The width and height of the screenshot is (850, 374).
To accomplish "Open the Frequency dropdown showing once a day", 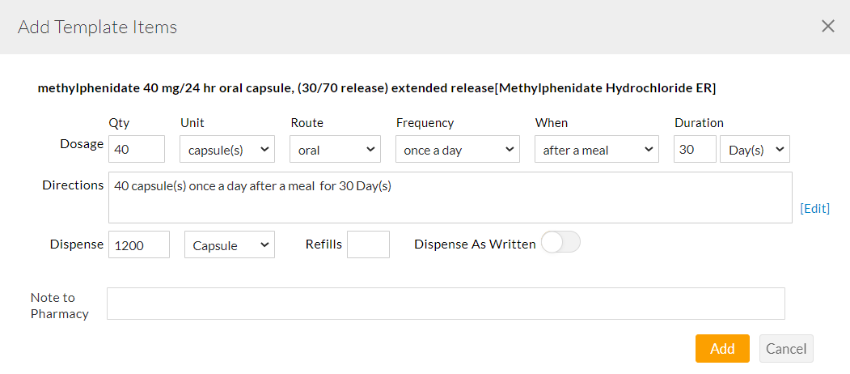I will click(458, 150).
